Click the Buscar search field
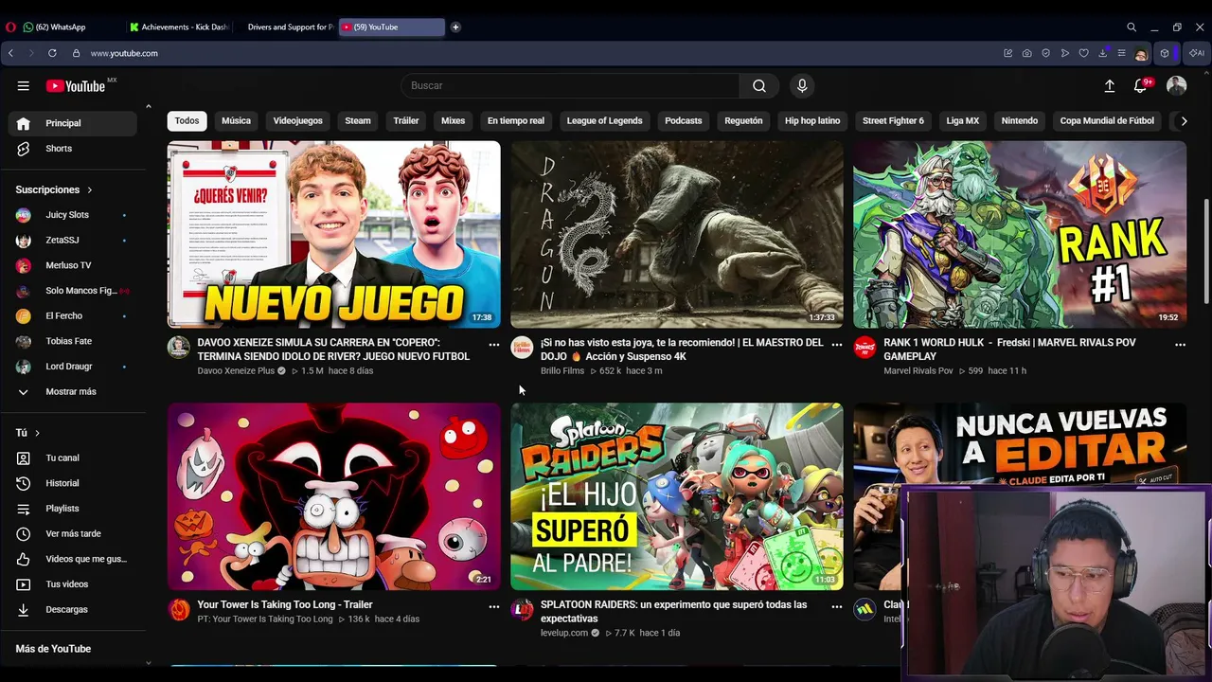1212x682 pixels. tap(570, 85)
